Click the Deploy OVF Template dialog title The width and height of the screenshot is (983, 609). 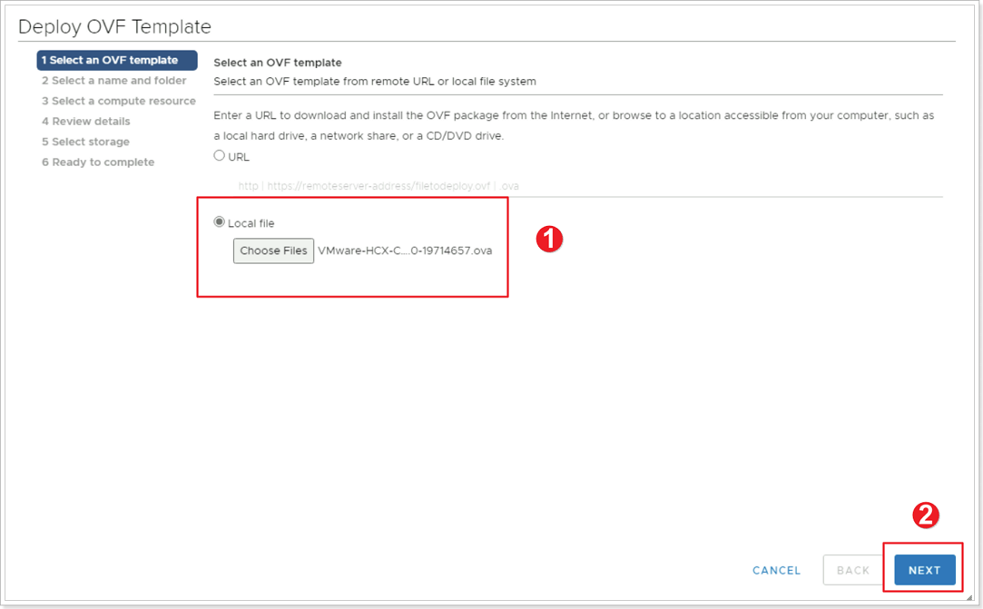tap(114, 26)
